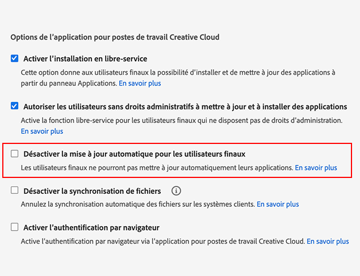Click the info icon beside file synchronisation
The height and width of the screenshot is (276, 360).
point(176,191)
